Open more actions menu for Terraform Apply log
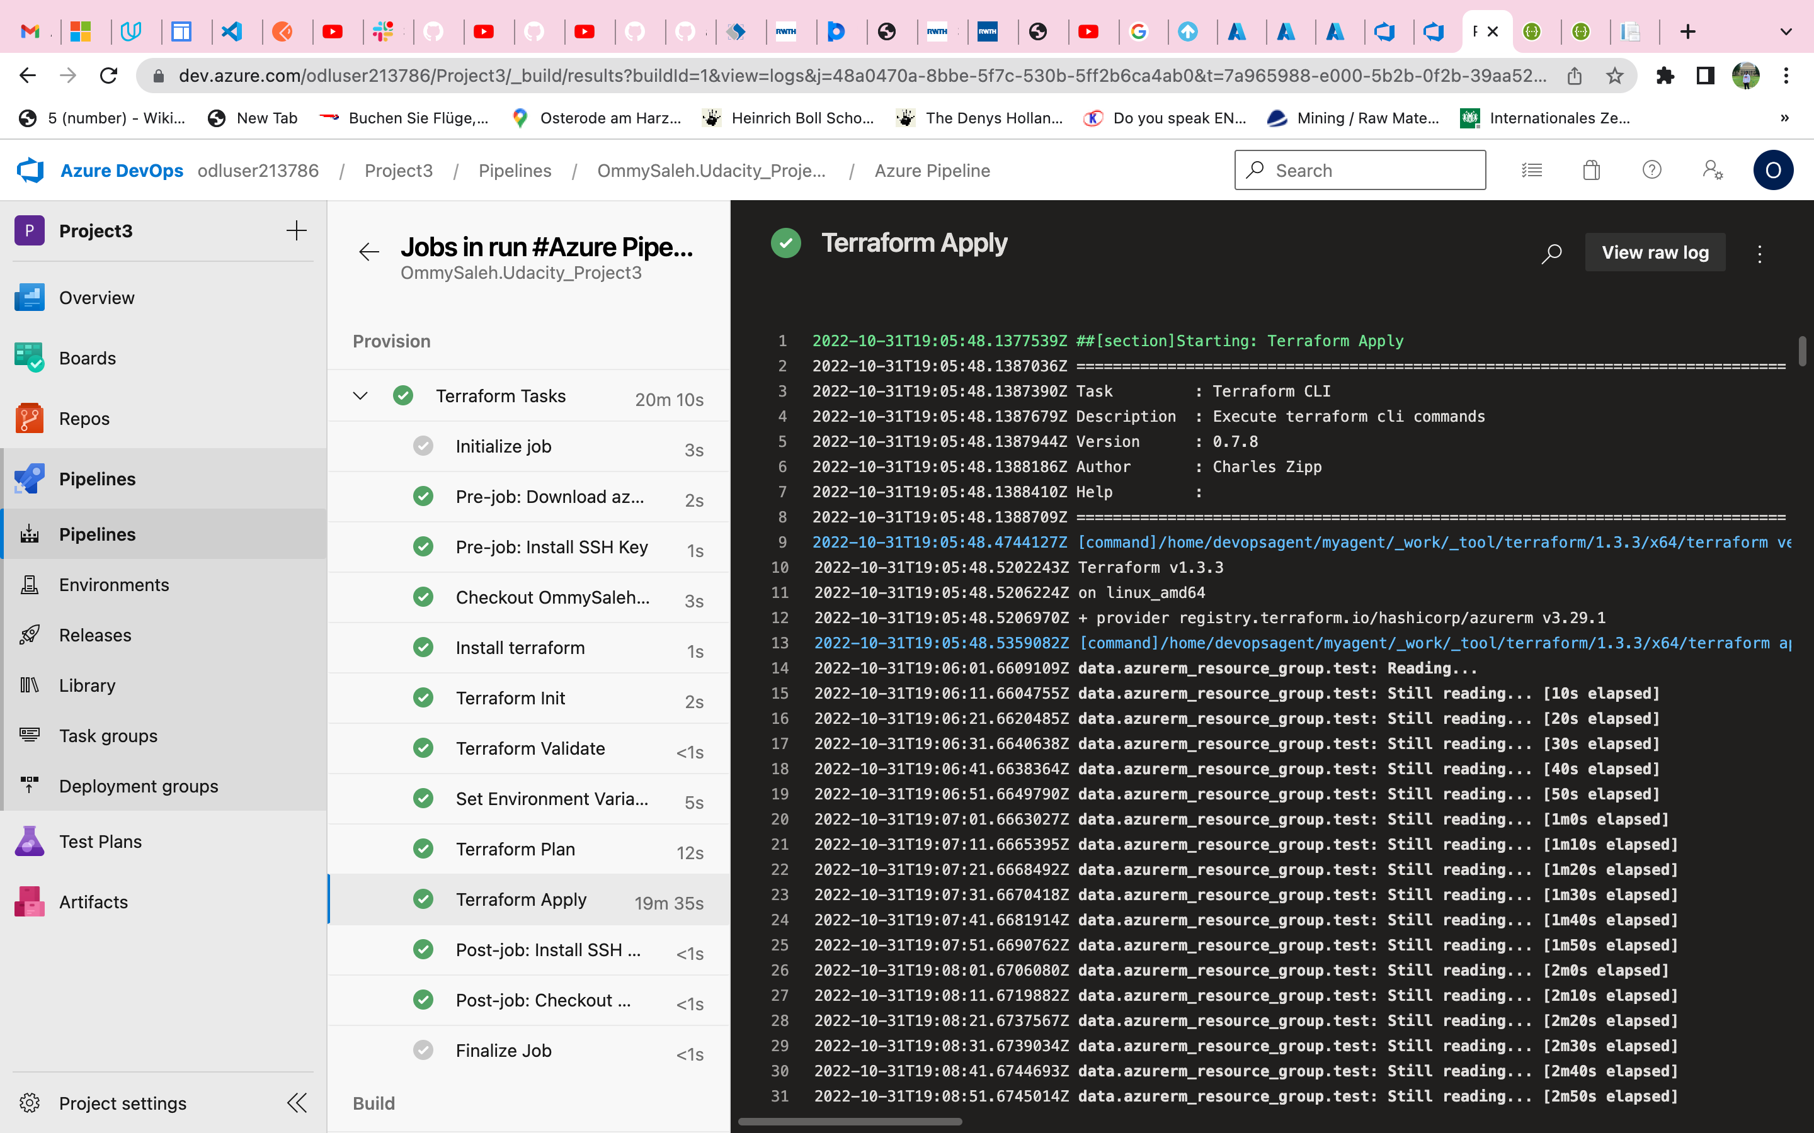Viewport: 1814px width, 1133px height. (x=1759, y=254)
